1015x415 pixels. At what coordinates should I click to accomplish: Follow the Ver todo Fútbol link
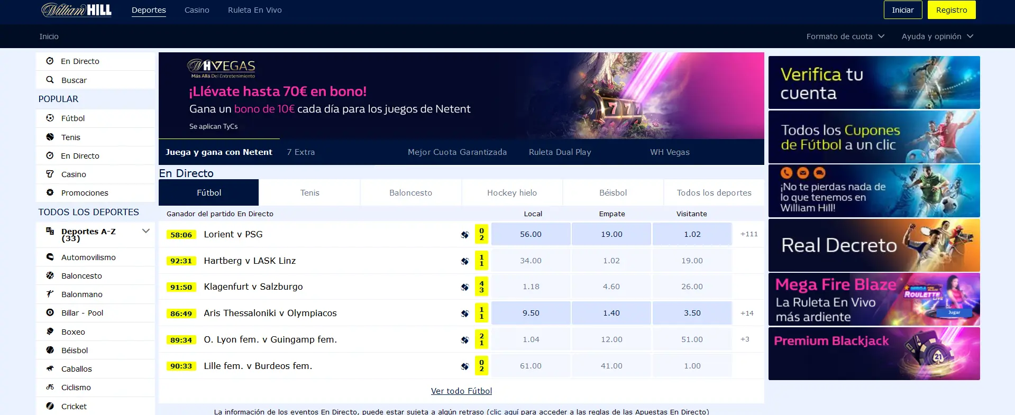[461, 391]
